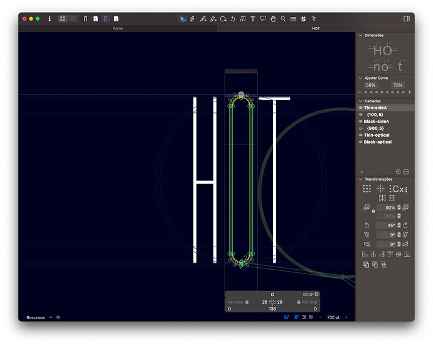Collapse the Dimensões section
Viewport: 433px width, 345px height.
pyautogui.click(x=360, y=35)
